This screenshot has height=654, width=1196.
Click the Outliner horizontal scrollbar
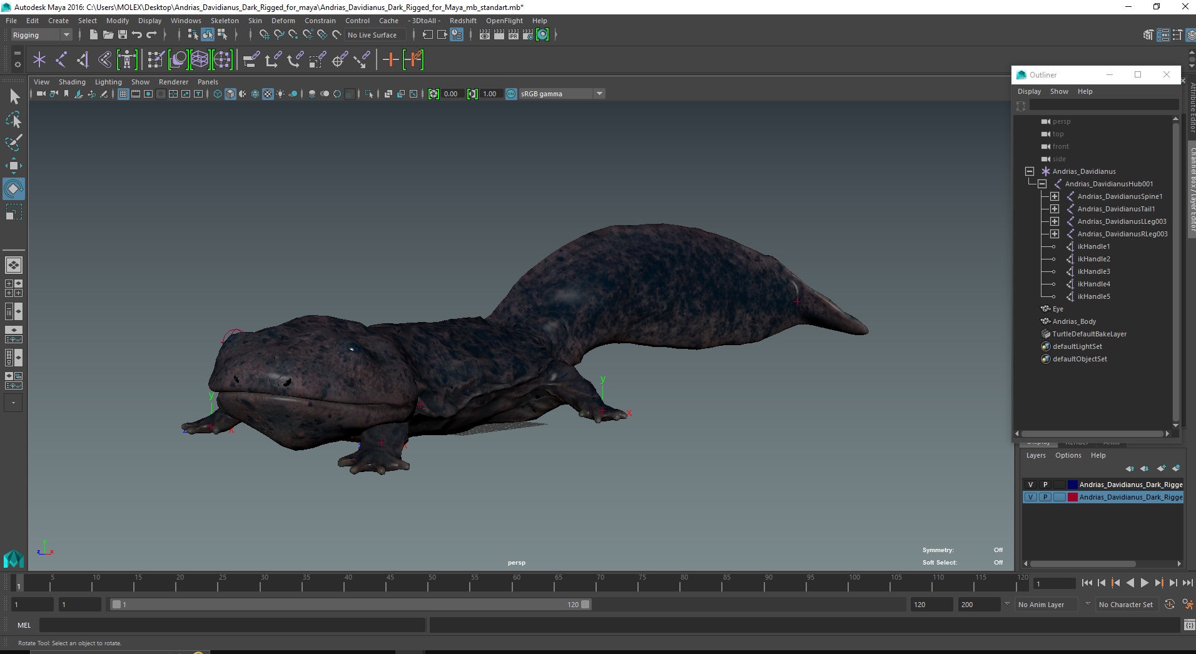(x=1092, y=433)
